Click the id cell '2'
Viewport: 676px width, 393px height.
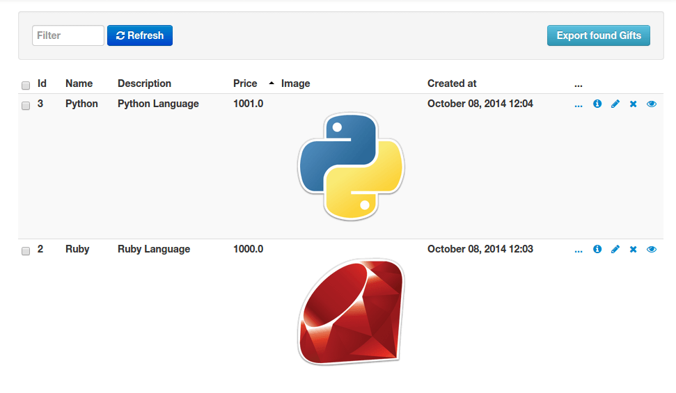tap(40, 249)
